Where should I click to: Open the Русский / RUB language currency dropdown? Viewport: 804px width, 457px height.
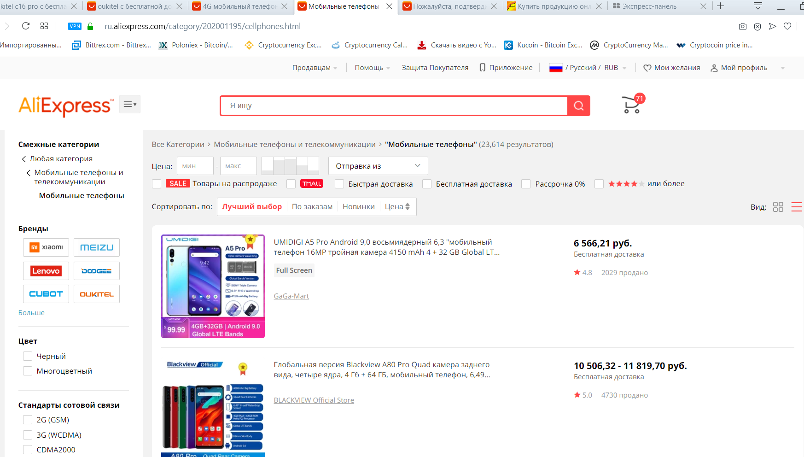click(x=588, y=68)
